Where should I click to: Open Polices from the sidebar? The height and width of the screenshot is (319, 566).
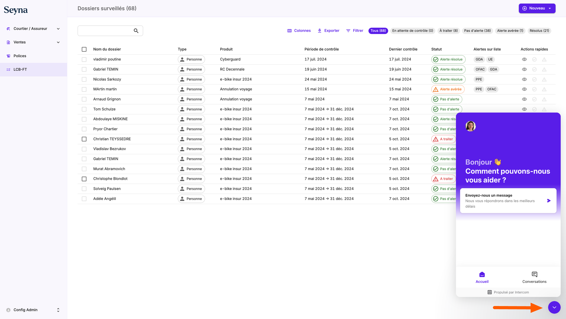click(20, 56)
